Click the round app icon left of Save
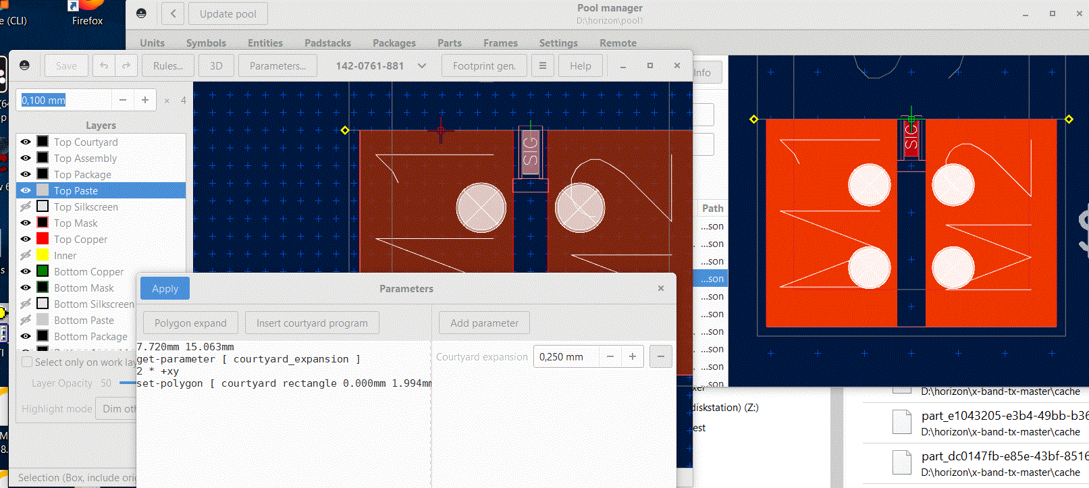1089x488 pixels. pos(24,65)
